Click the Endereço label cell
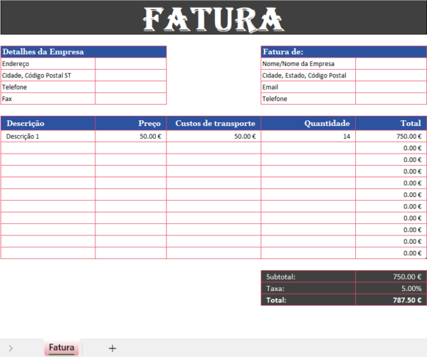427x357 pixels. pos(48,64)
